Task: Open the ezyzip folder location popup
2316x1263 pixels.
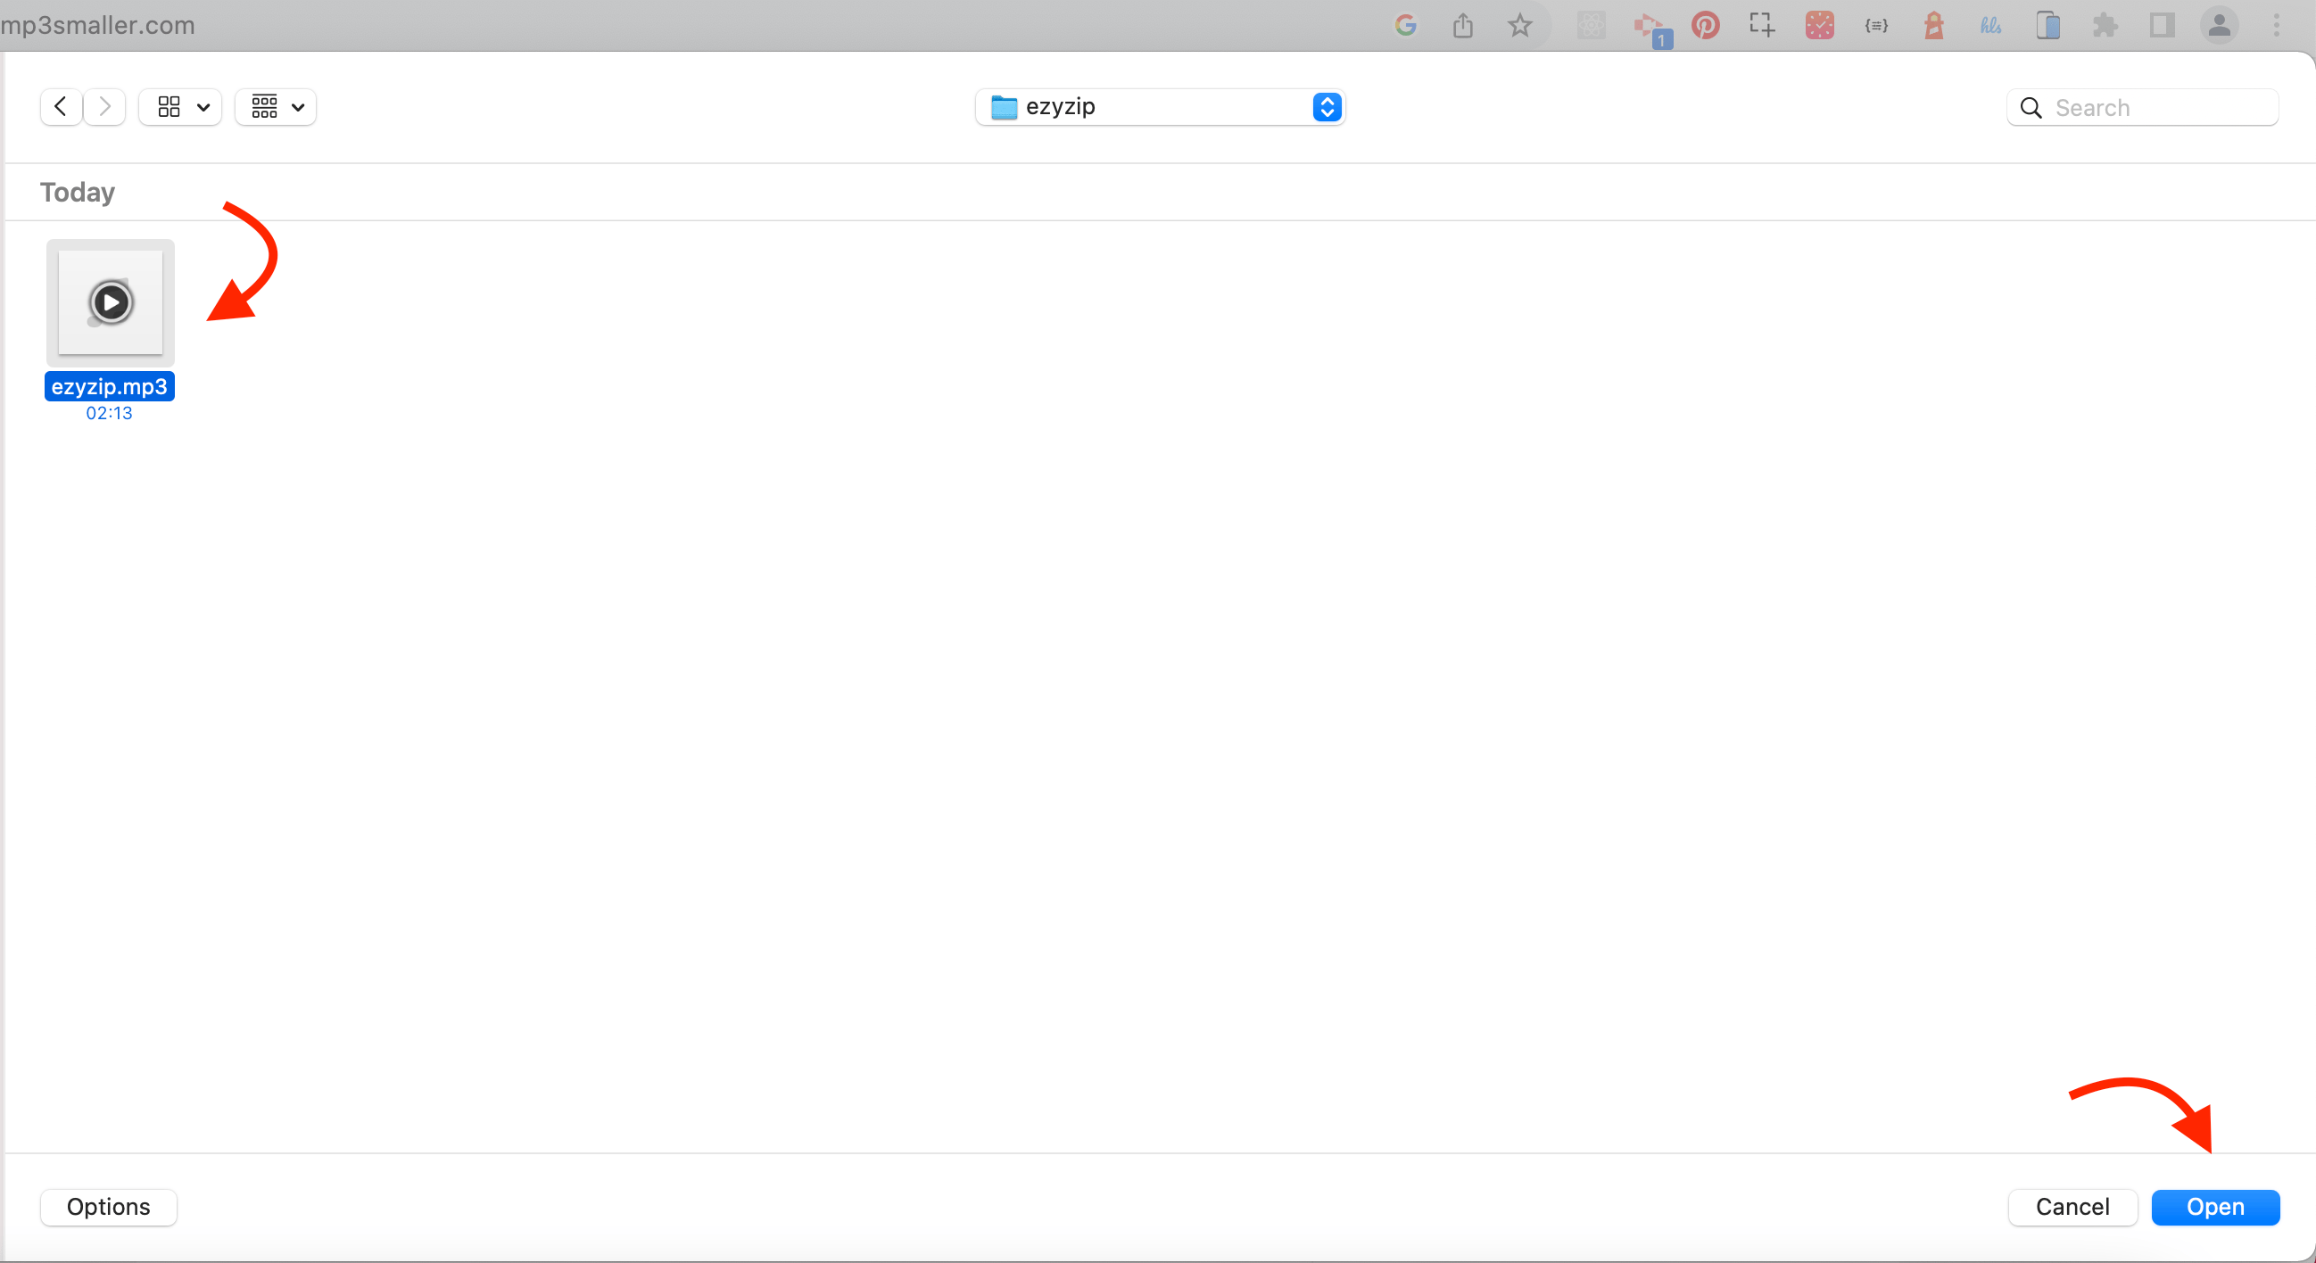Action: [1160, 107]
